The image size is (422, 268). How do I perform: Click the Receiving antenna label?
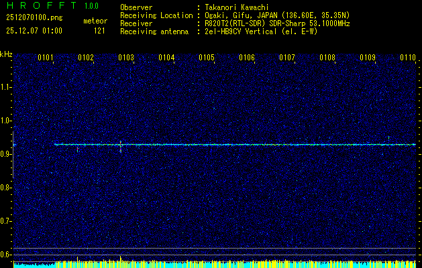(154, 31)
